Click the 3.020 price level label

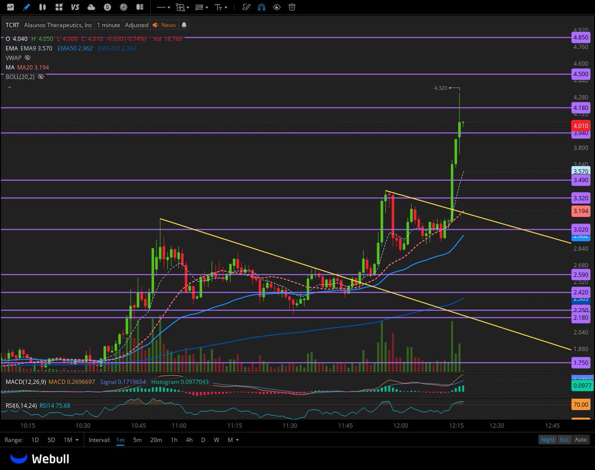[581, 230]
